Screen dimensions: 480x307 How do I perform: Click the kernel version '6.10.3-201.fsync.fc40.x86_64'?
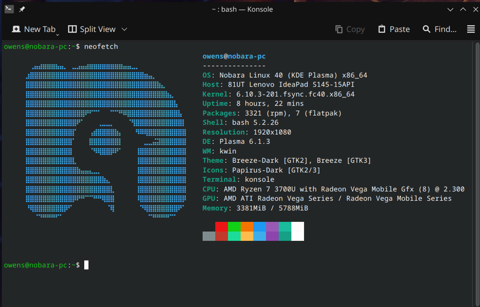click(x=295, y=94)
